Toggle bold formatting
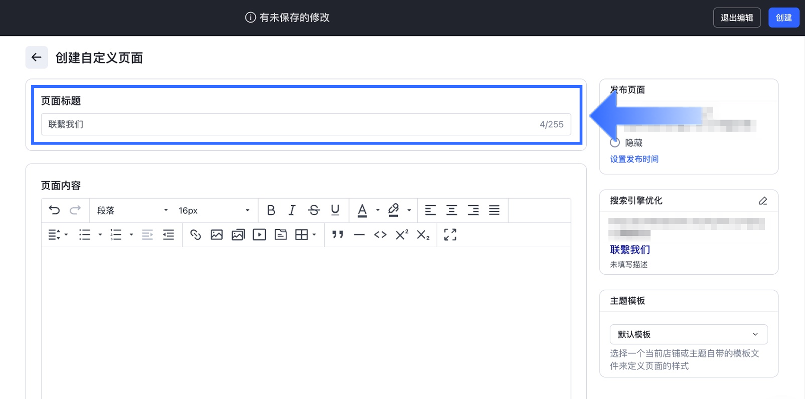The image size is (805, 399). point(271,210)
